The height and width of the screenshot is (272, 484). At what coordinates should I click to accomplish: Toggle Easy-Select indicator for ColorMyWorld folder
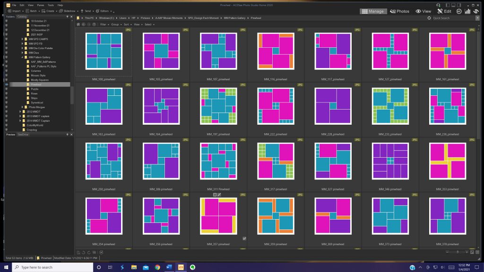[7, 125]
